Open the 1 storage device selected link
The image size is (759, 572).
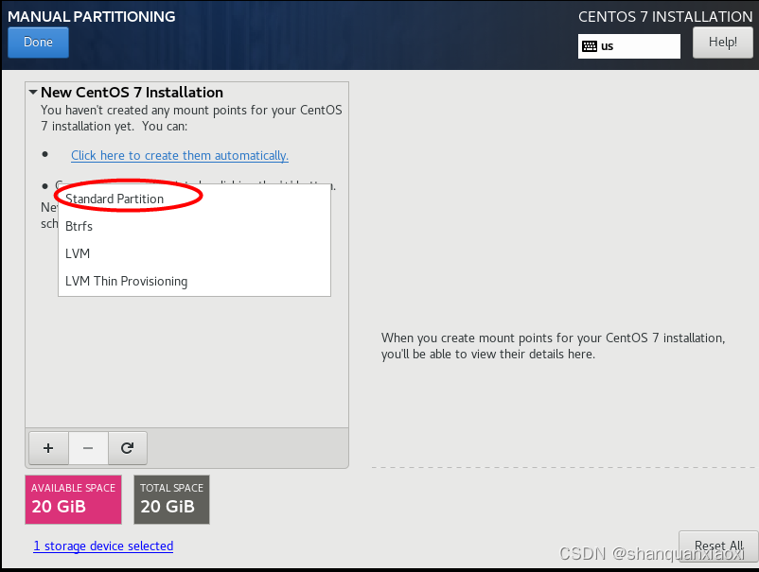(x=103, y=546)
